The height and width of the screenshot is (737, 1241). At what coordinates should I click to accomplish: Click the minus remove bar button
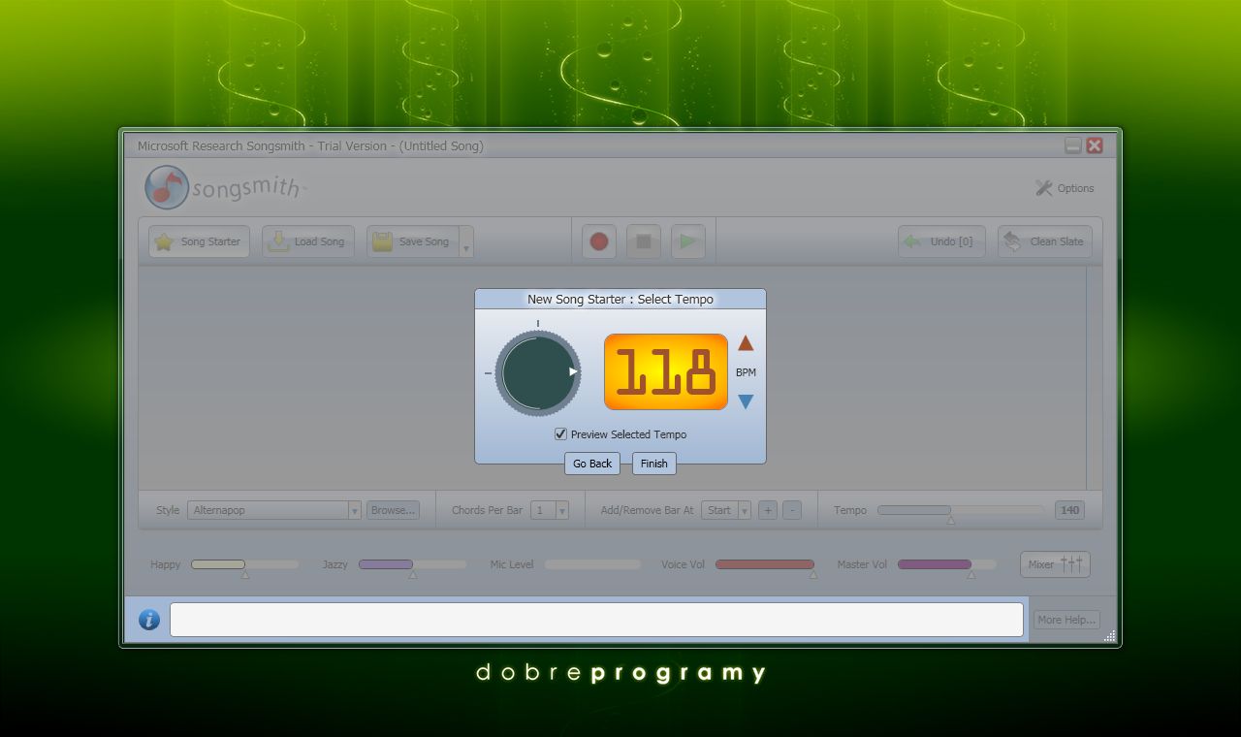tap(792, 510)
